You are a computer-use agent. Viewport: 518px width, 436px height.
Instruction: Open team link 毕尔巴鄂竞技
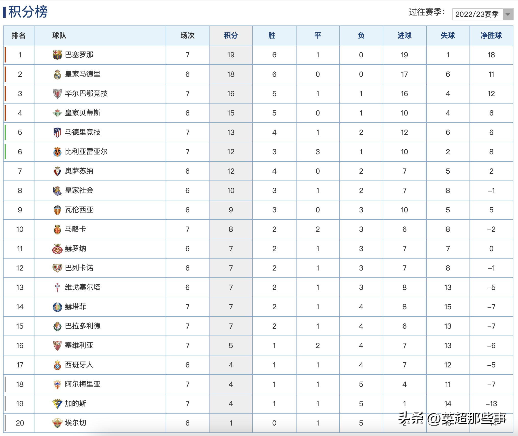click(86, 94)
